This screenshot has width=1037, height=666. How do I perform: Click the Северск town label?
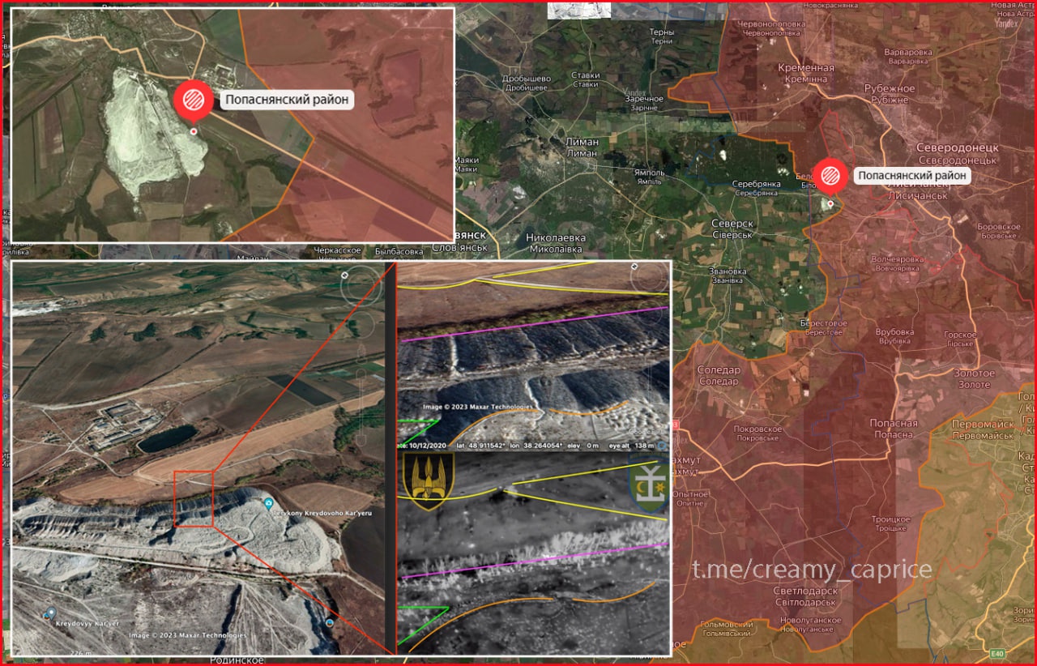(x=732, y=223)
